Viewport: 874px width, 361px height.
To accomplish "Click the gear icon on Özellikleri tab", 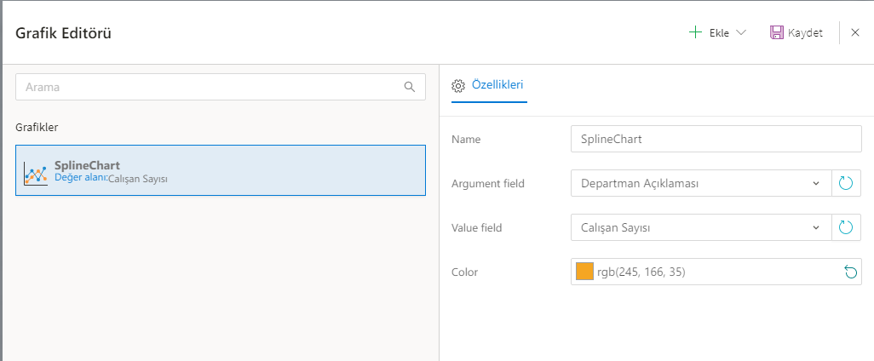I will pyautogui.click(x=457, y=85).
